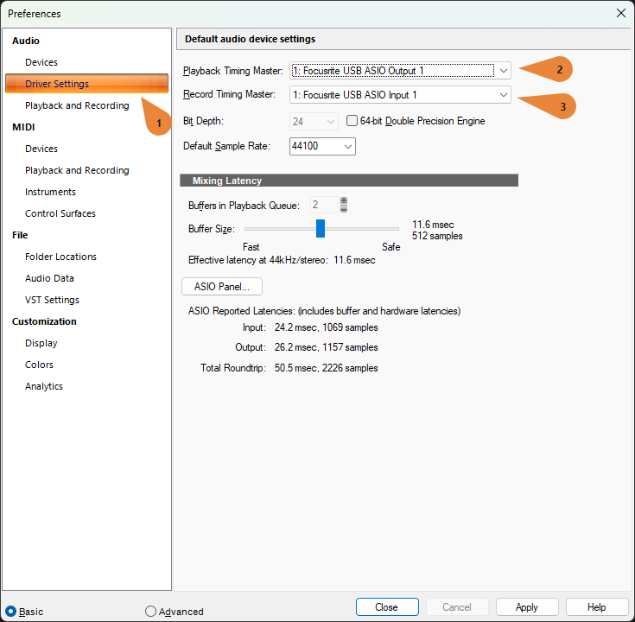Click the '512 samples' buffer readout
This screenshot has height=622, width=635.
(x=437, y=236)
